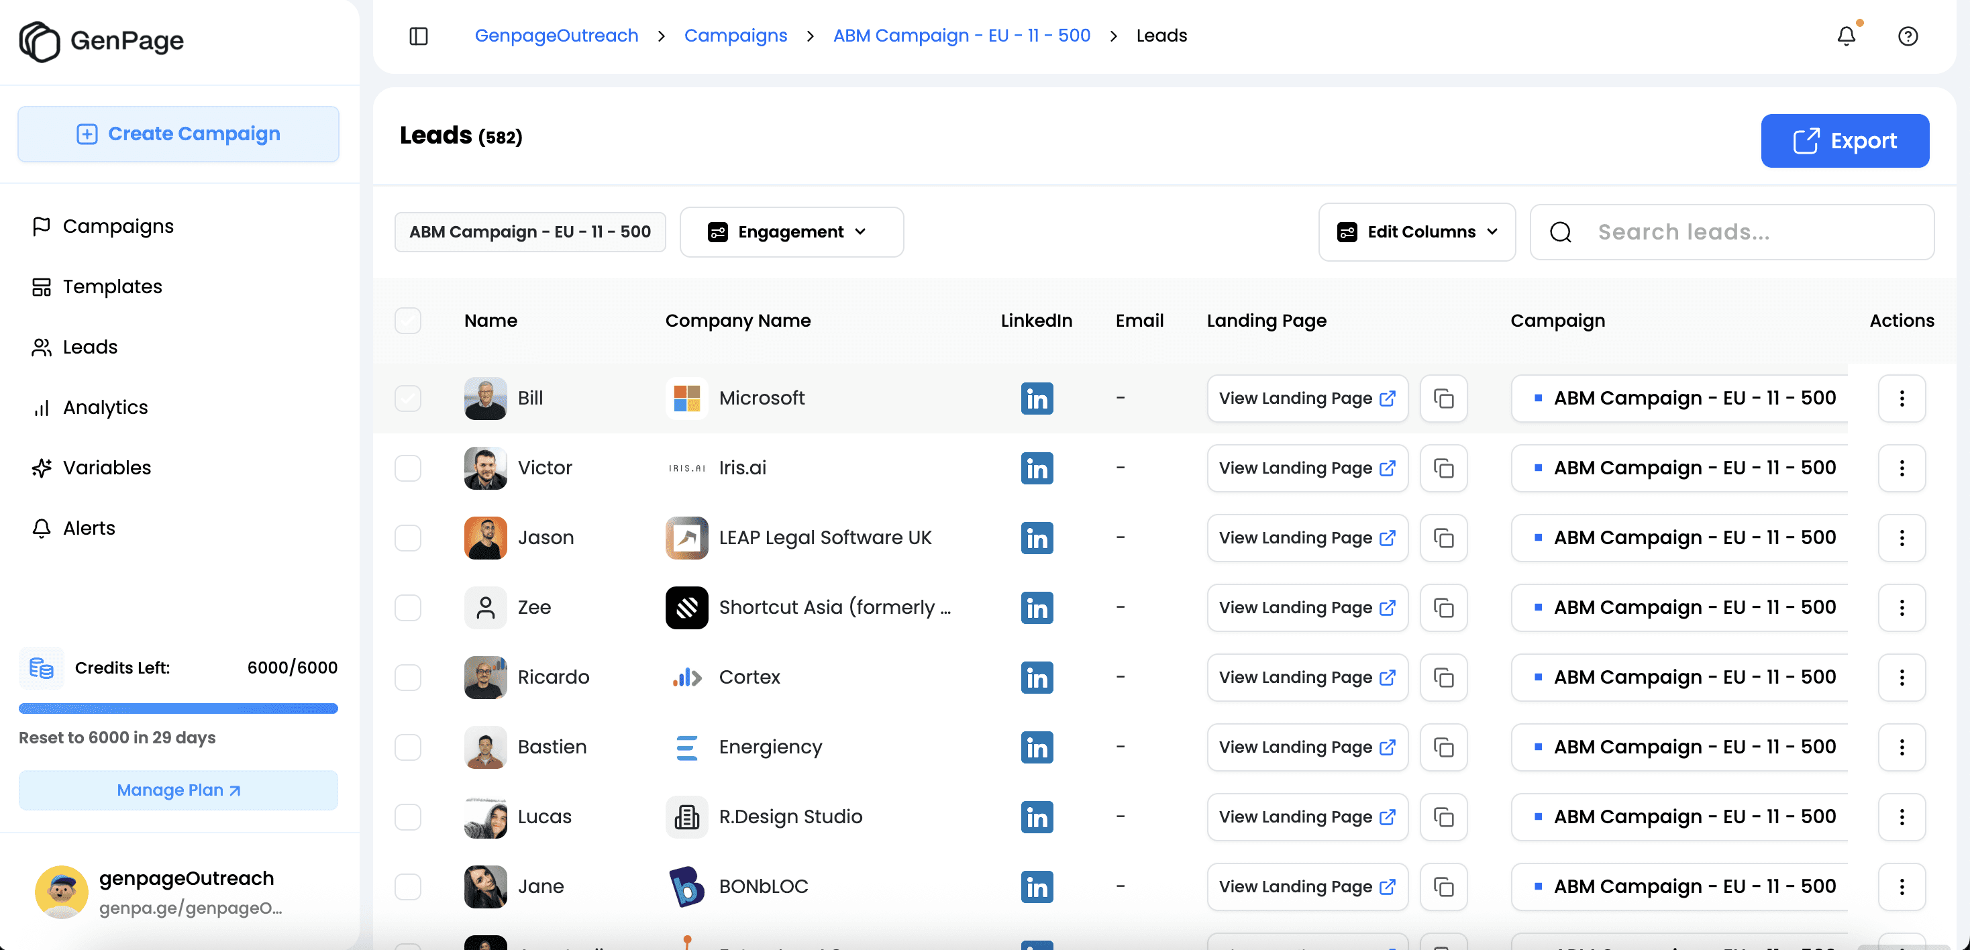Expand the Engagement filter dropdown

pos(791,231)
